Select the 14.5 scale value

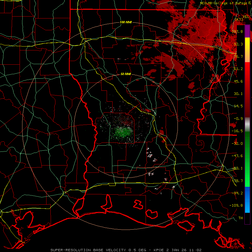click(238, 106)
